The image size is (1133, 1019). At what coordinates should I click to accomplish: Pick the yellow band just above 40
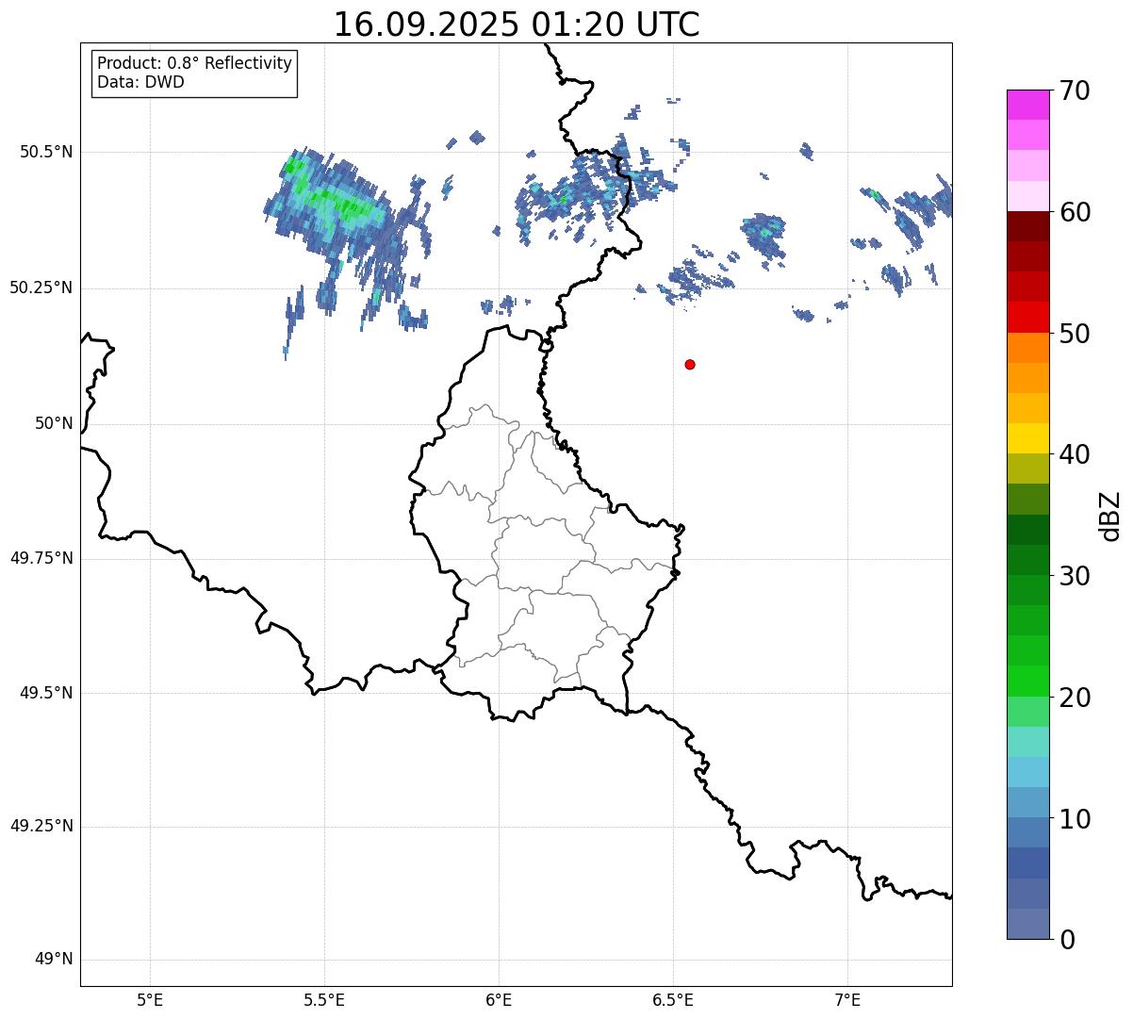pos(1027,438)
